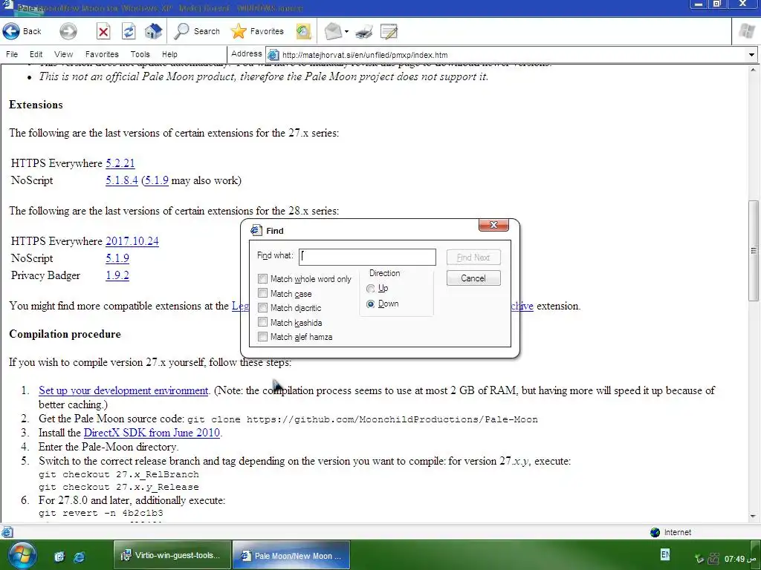Image resolution: width=761 pixels, height=570 pixels.
Task: Click the status bar page icon
Action: (7, 532)
